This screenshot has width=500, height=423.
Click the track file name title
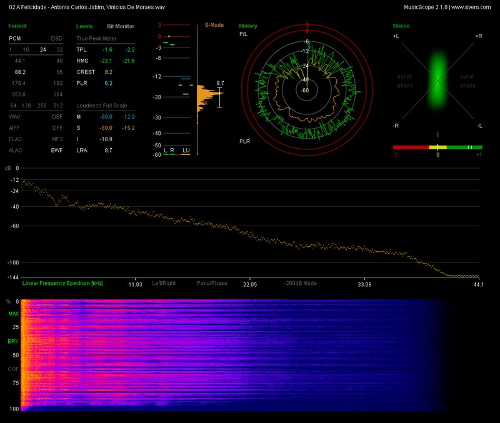click(x=87, y=7)
